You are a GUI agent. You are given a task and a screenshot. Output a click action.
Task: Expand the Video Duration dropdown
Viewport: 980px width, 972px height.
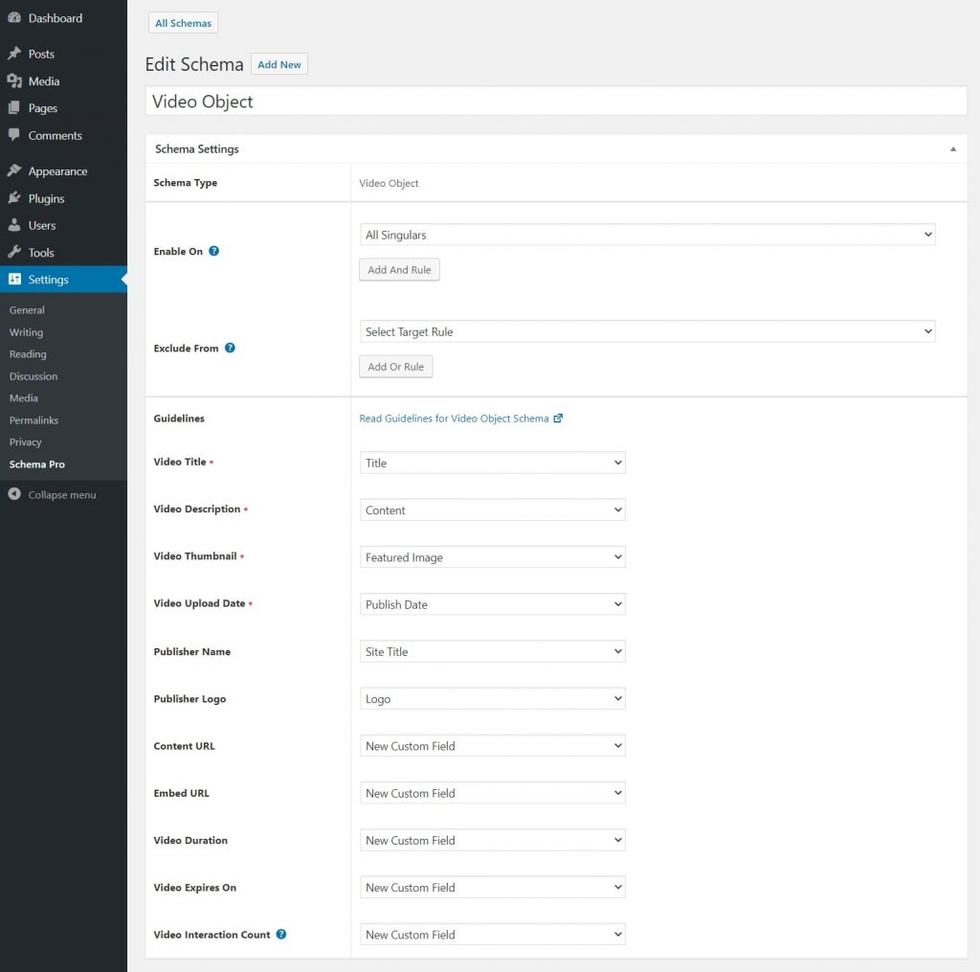[x=492, y=840]
